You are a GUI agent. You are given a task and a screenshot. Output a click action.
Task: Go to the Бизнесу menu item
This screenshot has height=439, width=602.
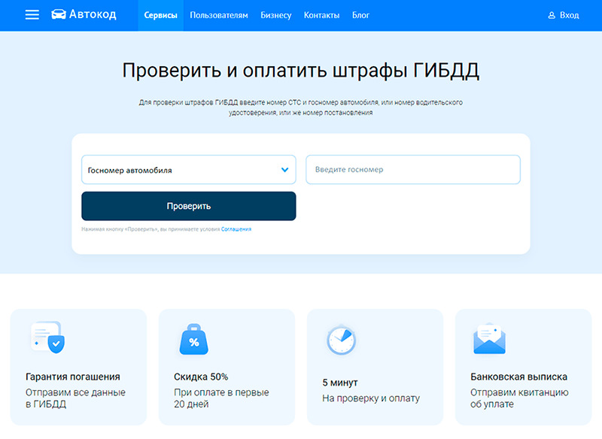pos(275,16)
